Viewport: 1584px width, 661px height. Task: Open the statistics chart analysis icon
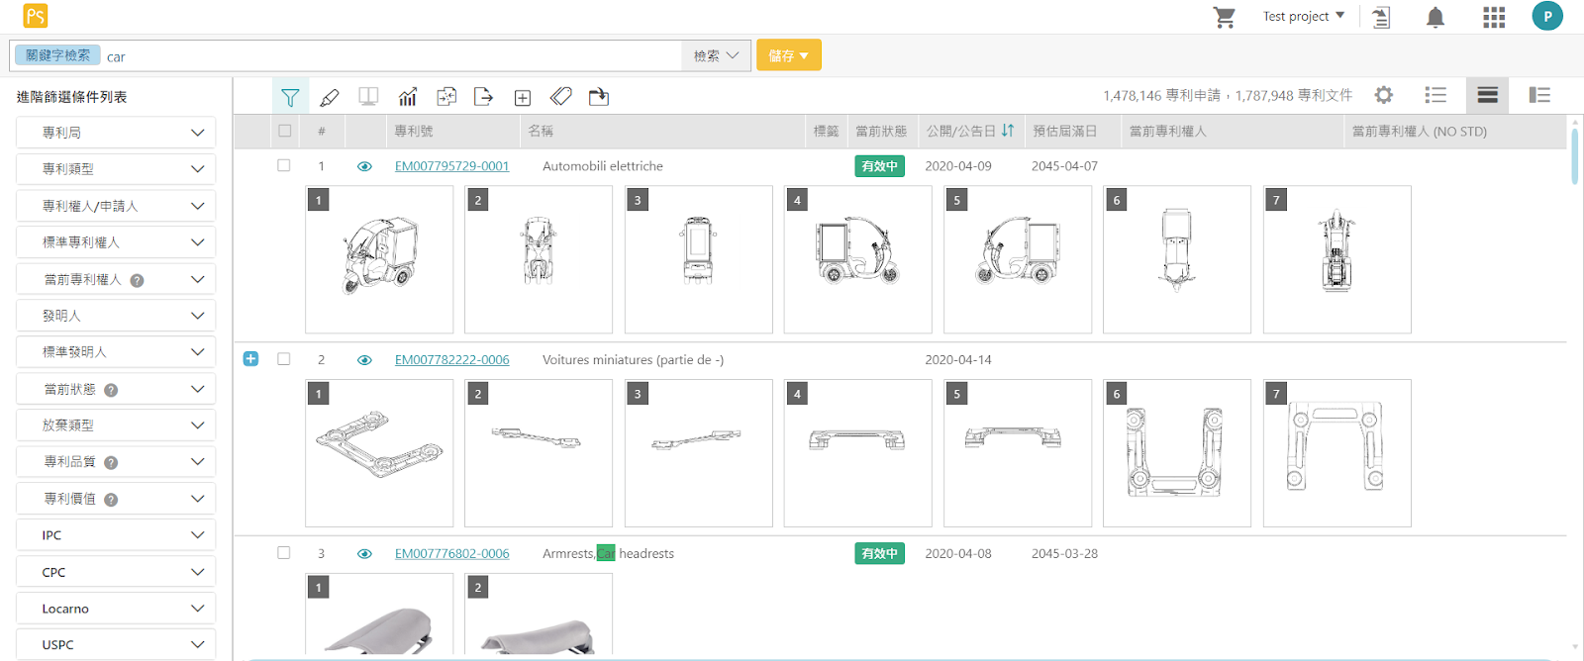click(408, 97)
